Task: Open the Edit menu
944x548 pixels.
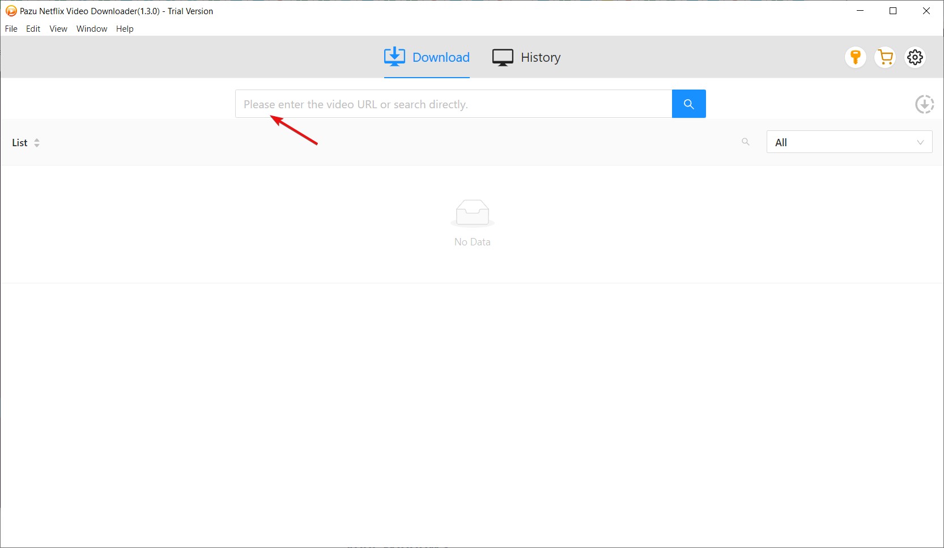Action: click(33, 29)
